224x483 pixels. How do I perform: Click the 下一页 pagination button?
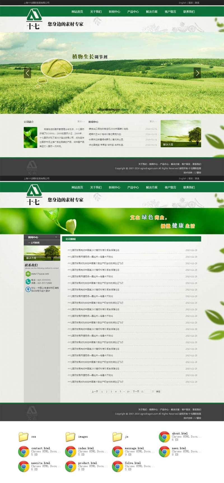136,391
